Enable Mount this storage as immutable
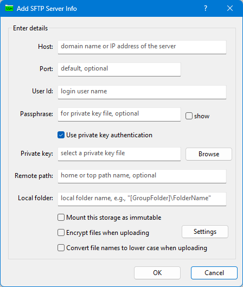 [61, 218]
